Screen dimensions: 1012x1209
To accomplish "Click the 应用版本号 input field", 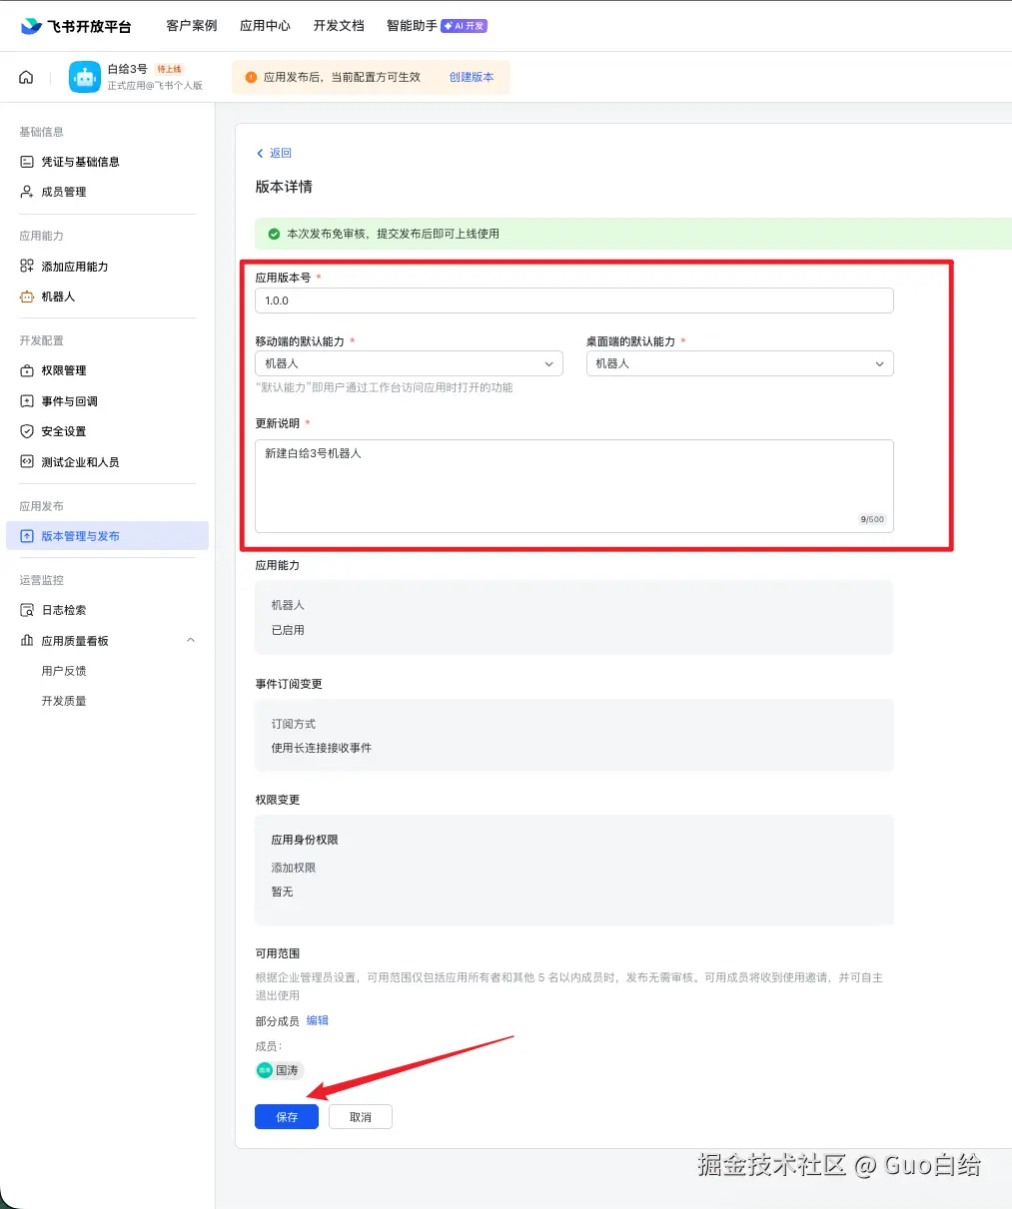I will click(574, 301).
